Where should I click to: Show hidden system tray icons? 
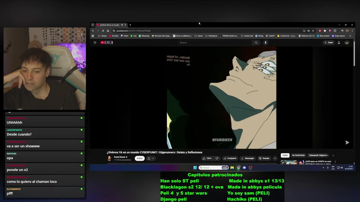[x=323, y=167]
